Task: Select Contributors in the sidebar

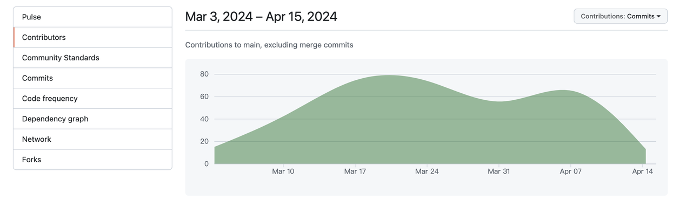Action: coord(92,38)
